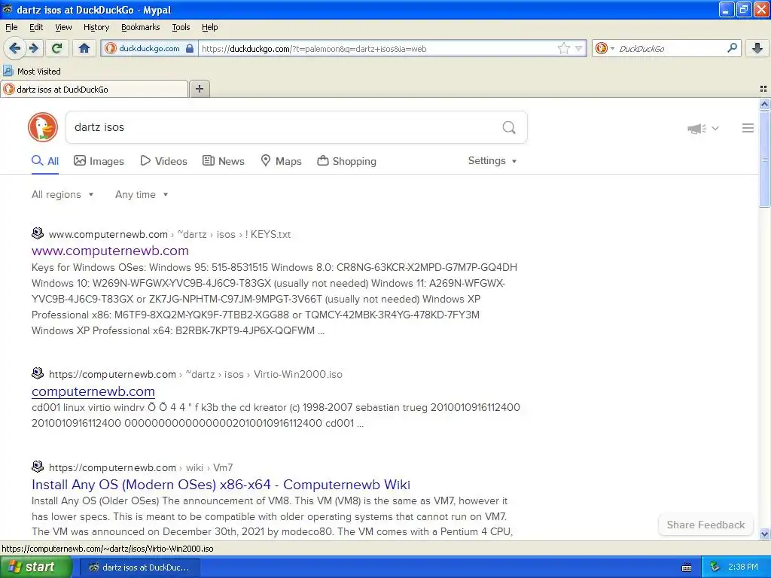The width and height of the screenshot is (771, 578).
Task: Switch to the Maps results tab
Action: 282,161
